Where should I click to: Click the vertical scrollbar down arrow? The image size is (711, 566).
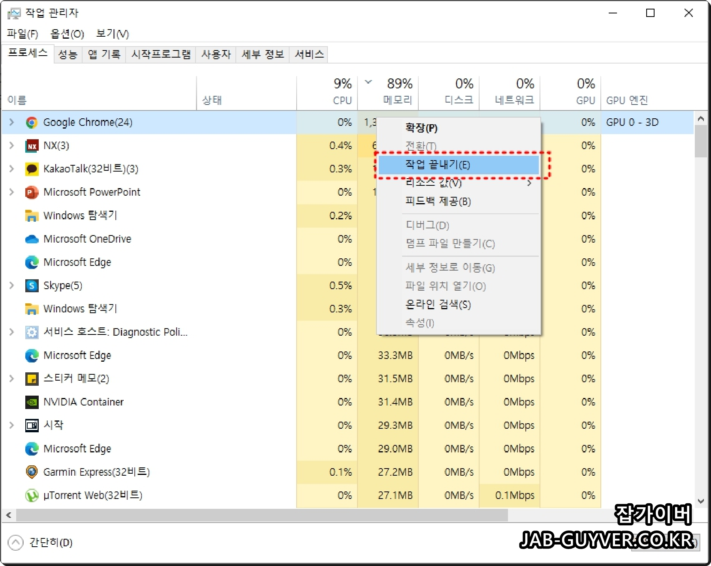click(701, 502)
